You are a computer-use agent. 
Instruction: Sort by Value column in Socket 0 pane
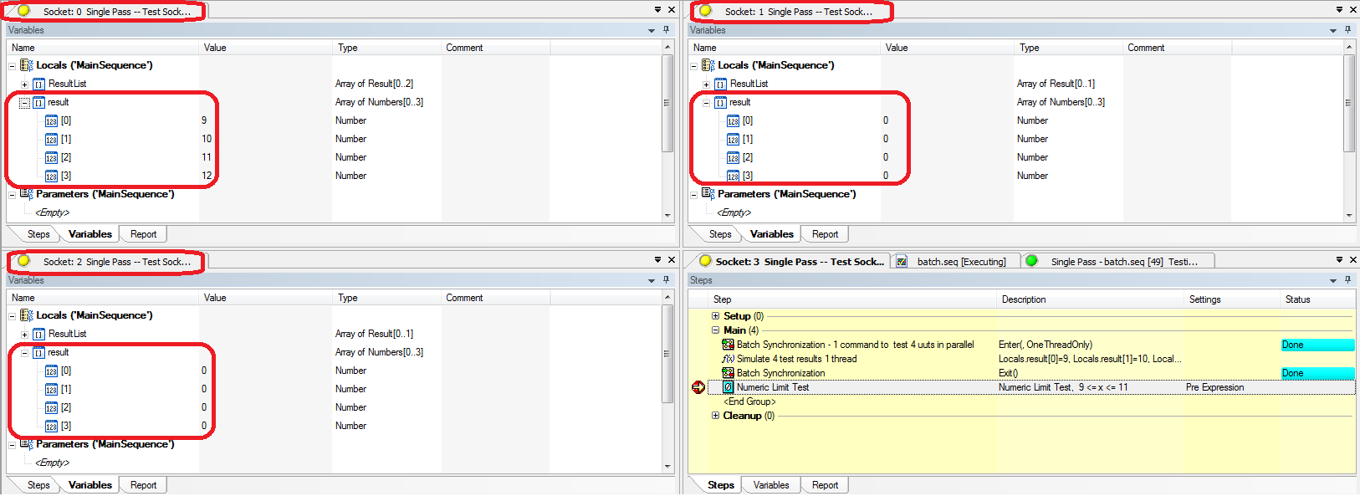click(x=266, y=48)
